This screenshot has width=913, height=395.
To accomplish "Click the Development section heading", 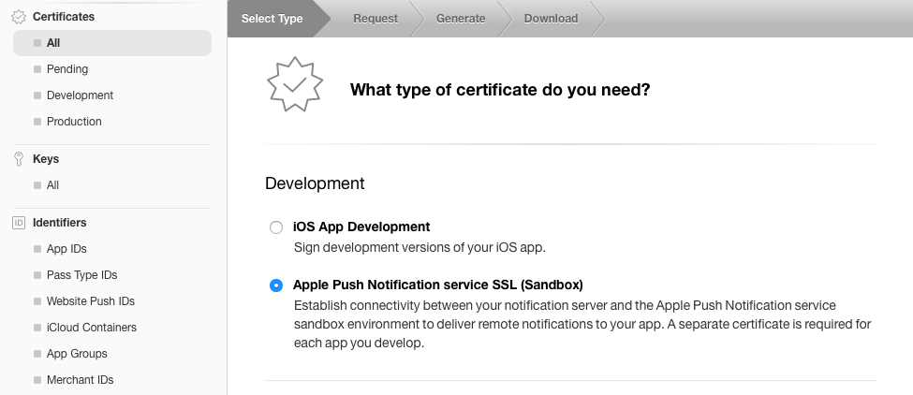I will coord(315,183).
